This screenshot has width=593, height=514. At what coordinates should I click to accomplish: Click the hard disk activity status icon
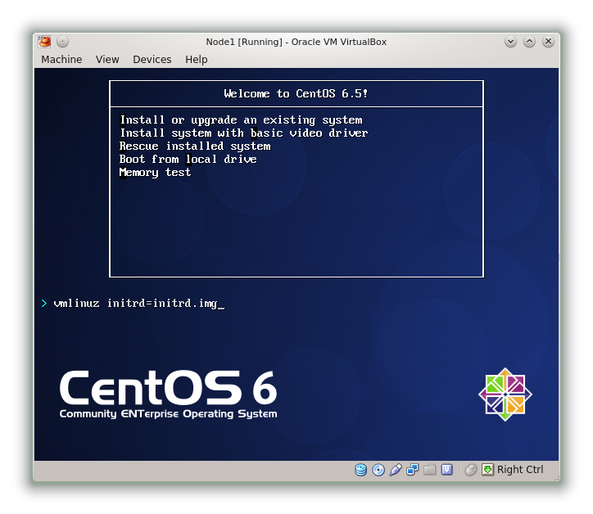tap(360, 470)
